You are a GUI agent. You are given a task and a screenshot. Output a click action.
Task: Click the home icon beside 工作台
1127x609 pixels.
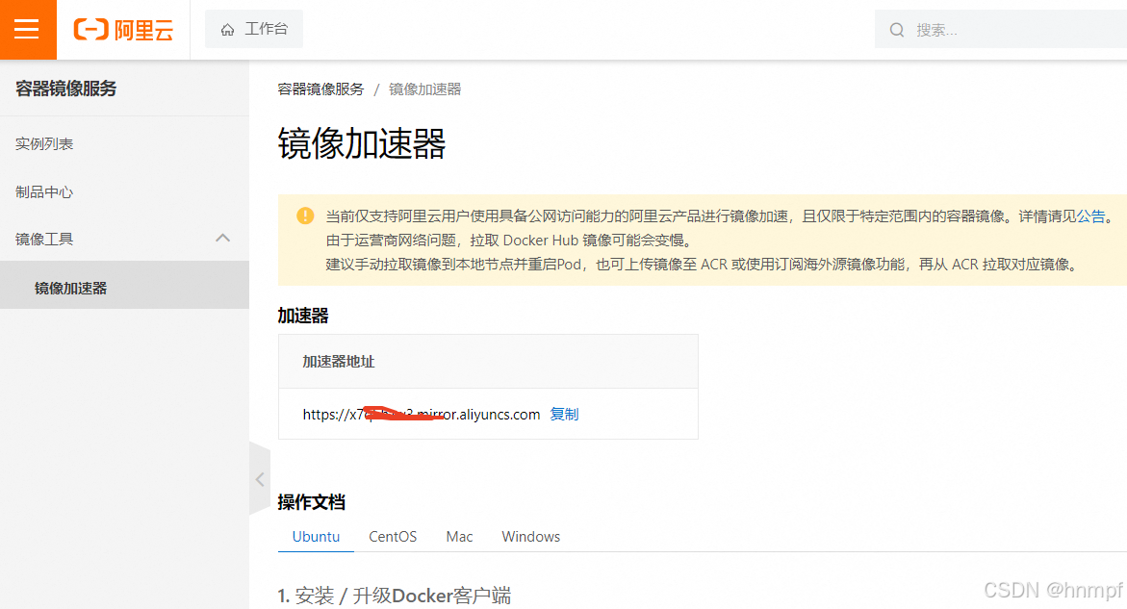click(228, 30)
